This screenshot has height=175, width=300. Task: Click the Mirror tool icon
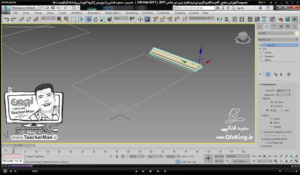tap(219, 19)
